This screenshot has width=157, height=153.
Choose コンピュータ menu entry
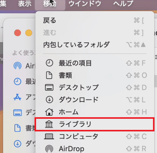coord(95,136)
